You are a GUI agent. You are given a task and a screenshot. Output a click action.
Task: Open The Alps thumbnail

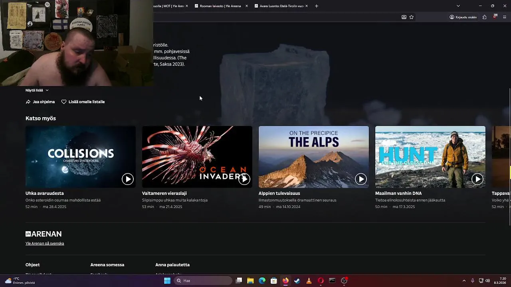314,157
